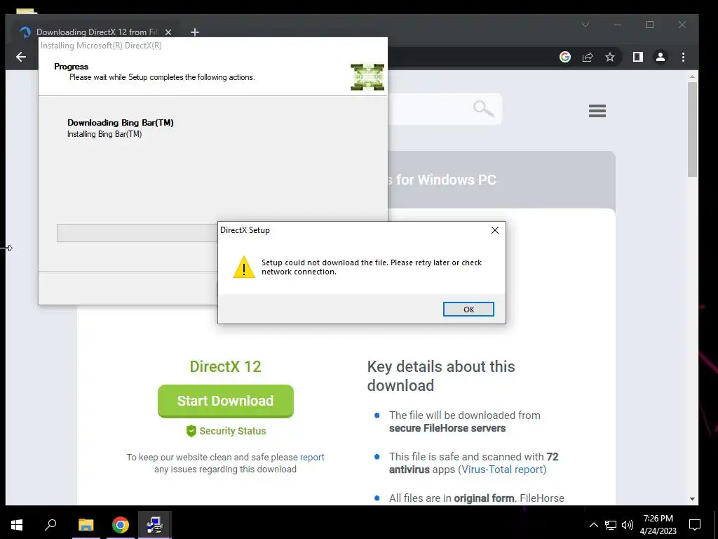Click the page scrollbar thumb
This screenshot has width=718, height=539.
[x=692, y=129]
